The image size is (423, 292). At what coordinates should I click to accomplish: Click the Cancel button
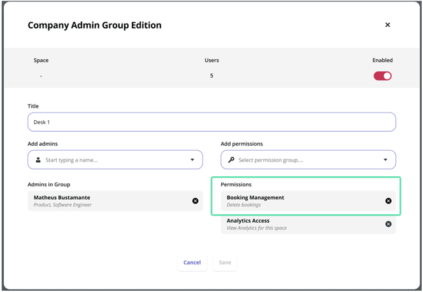pyautogui.click(x=192, y=262)
